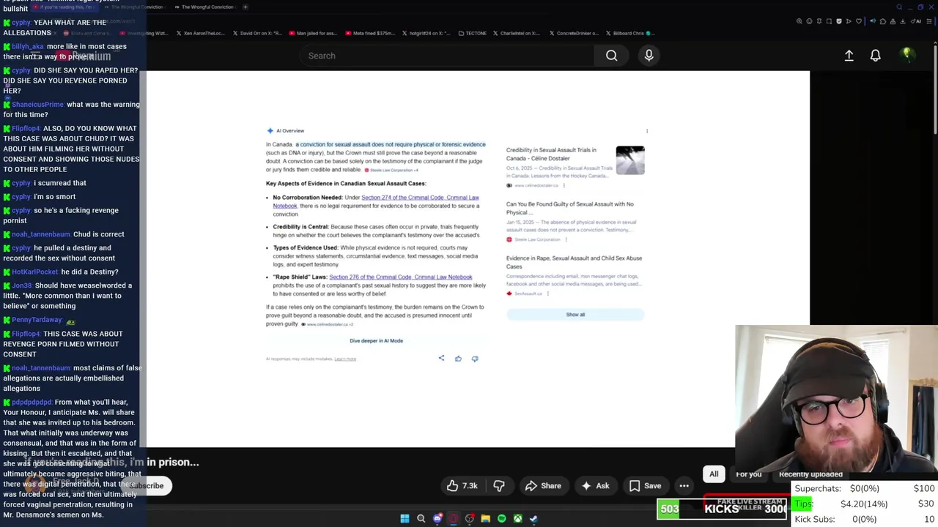Viewport: 938px width, 527px height.
Task: Open David Orr on X bookmark
Action: pyautogui.click(x=256, y=33)
